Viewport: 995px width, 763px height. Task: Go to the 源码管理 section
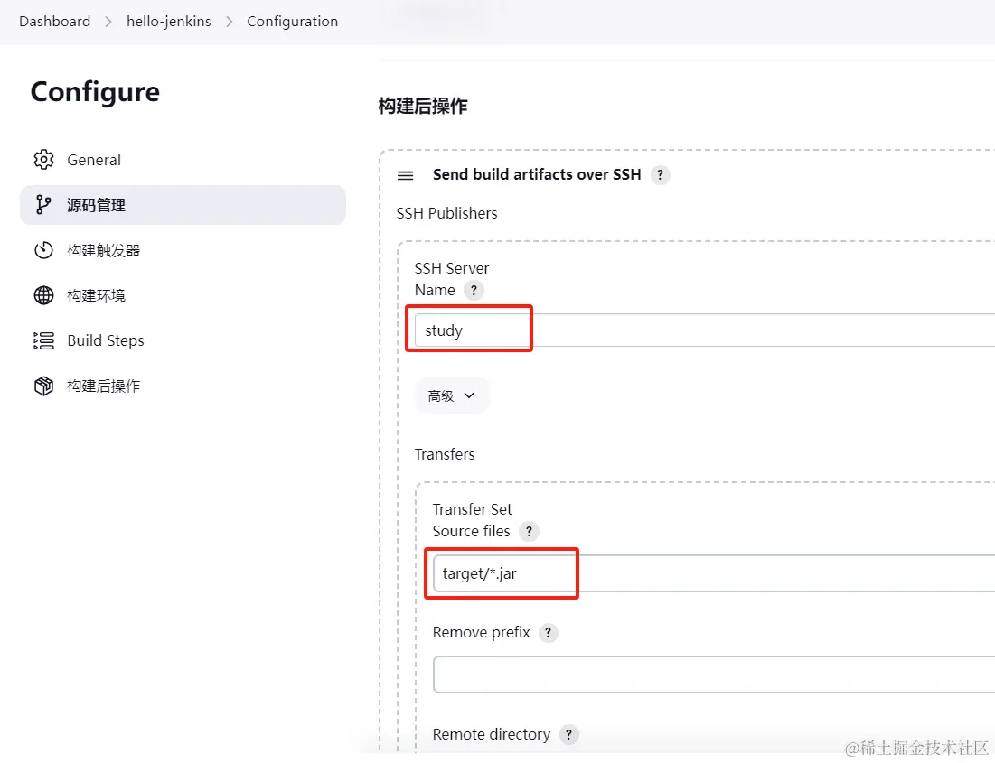point(183,205)
